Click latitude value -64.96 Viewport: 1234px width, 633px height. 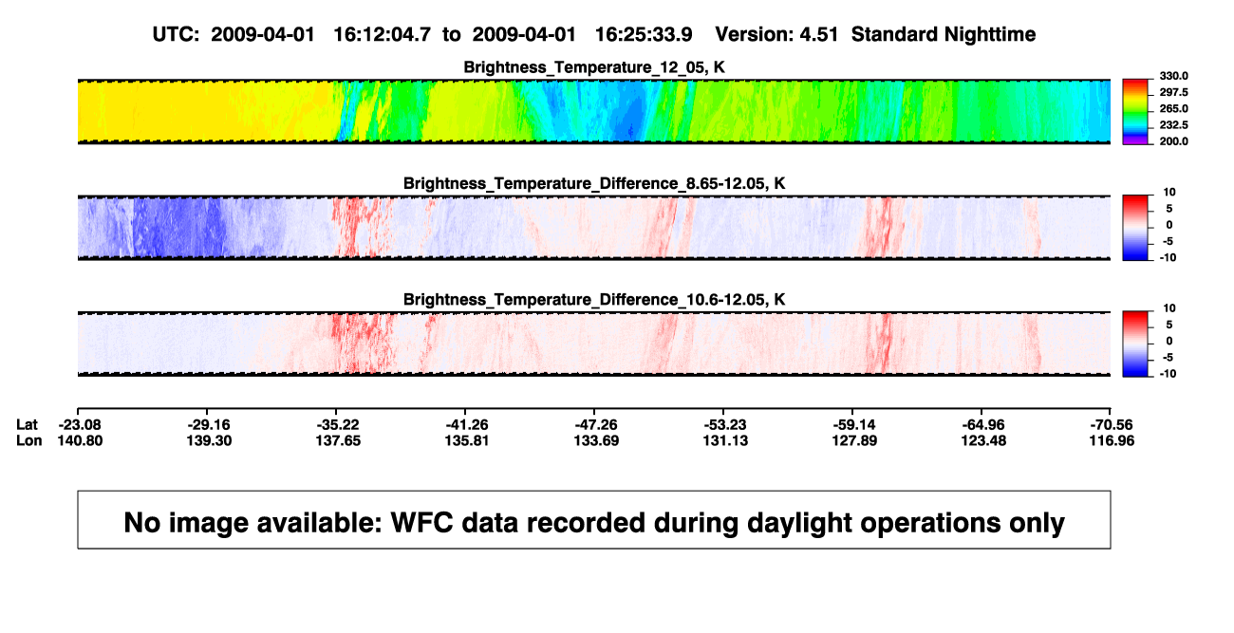click(x=983, y=424)
